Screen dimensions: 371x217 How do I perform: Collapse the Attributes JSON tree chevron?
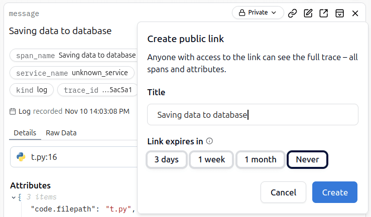[x=14, y=197]
